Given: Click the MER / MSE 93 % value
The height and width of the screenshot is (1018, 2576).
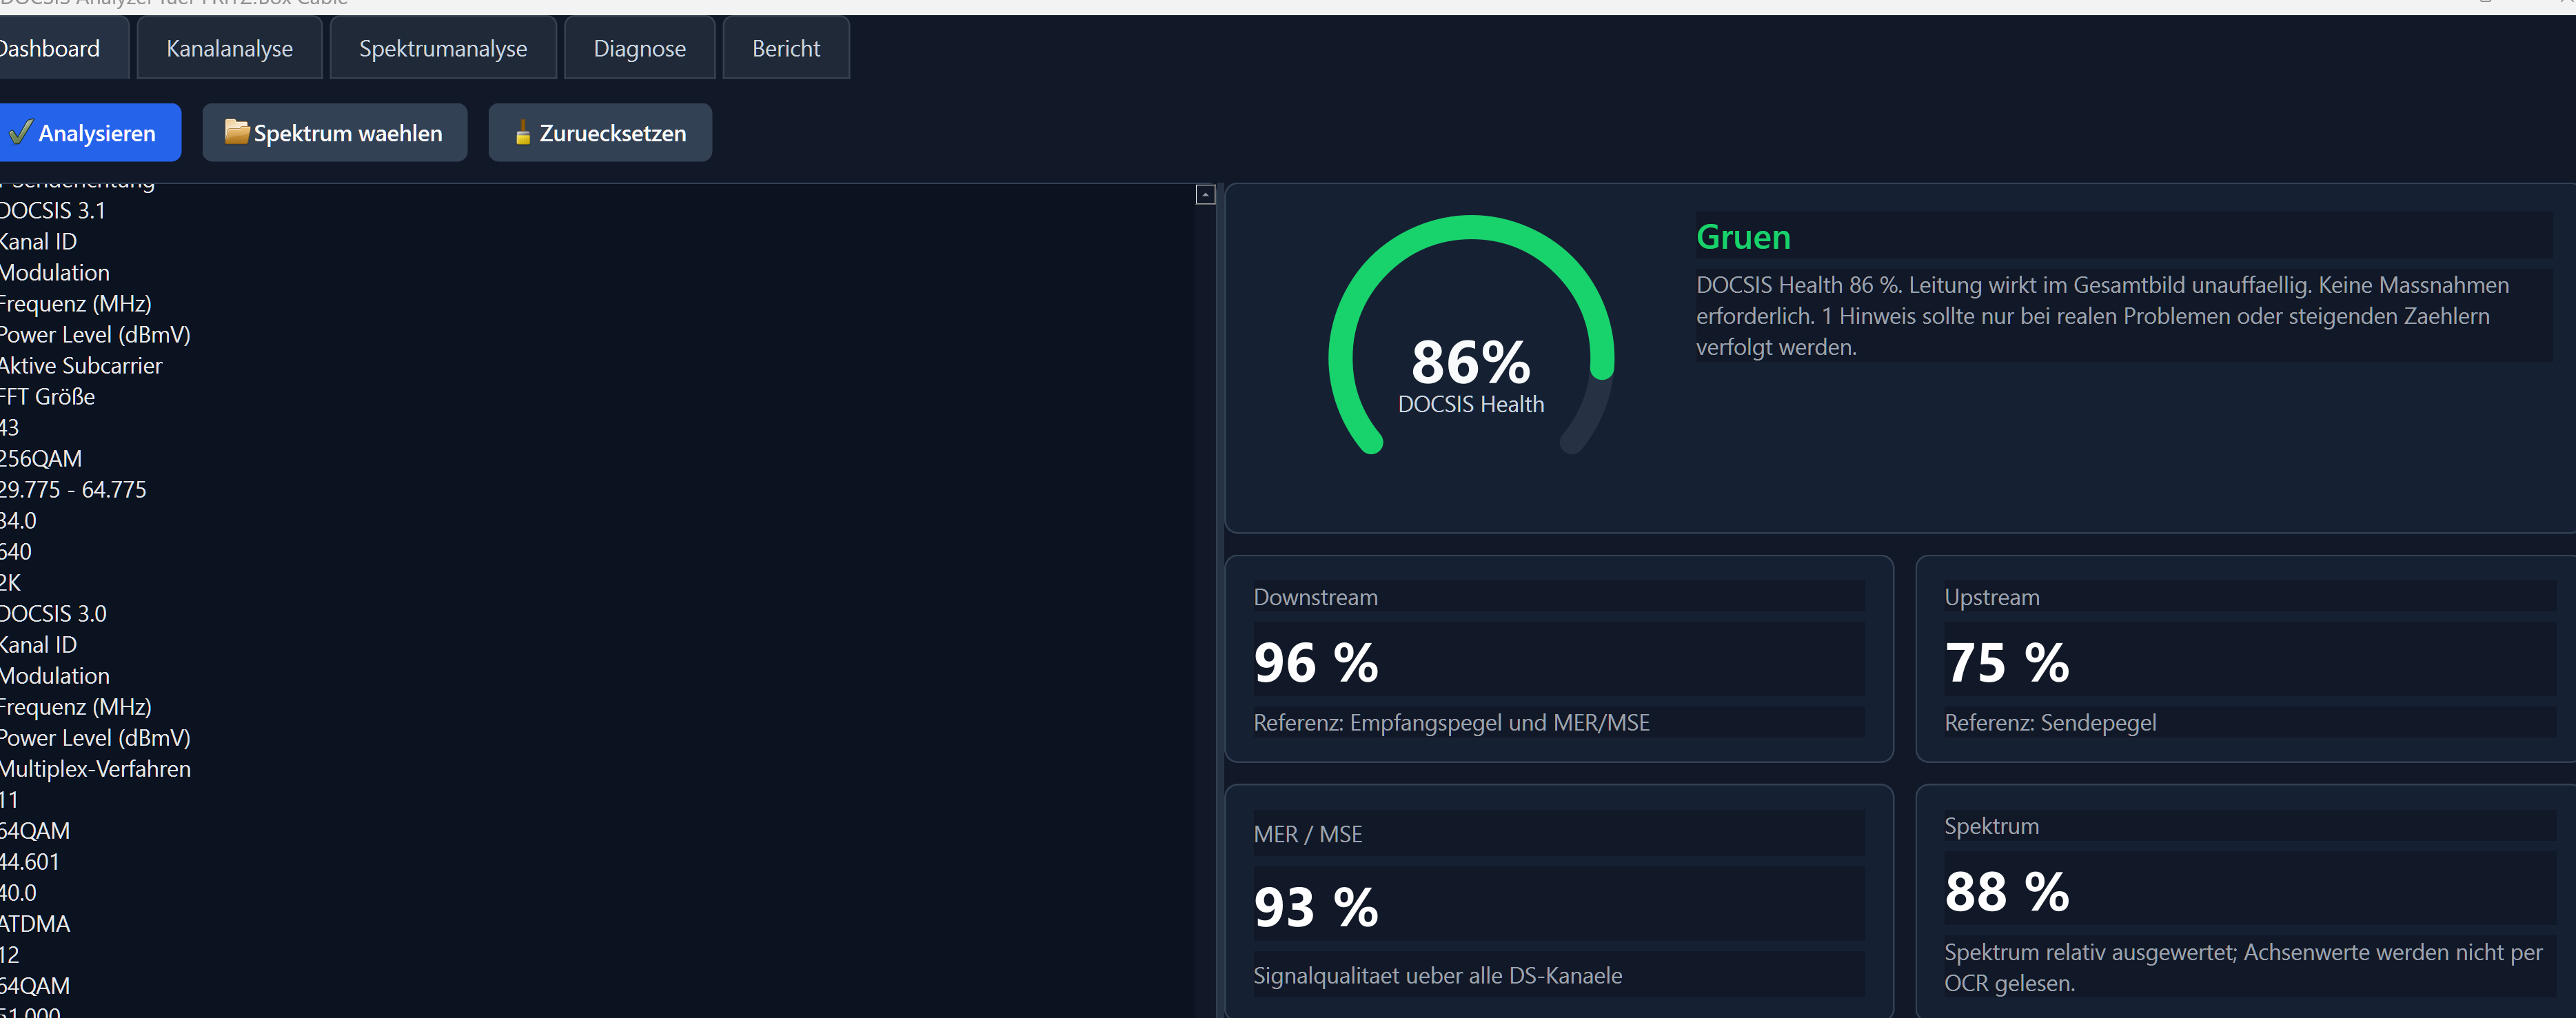Looking at the screenshot, I should pyautogui.click(x=1315, y=907).
